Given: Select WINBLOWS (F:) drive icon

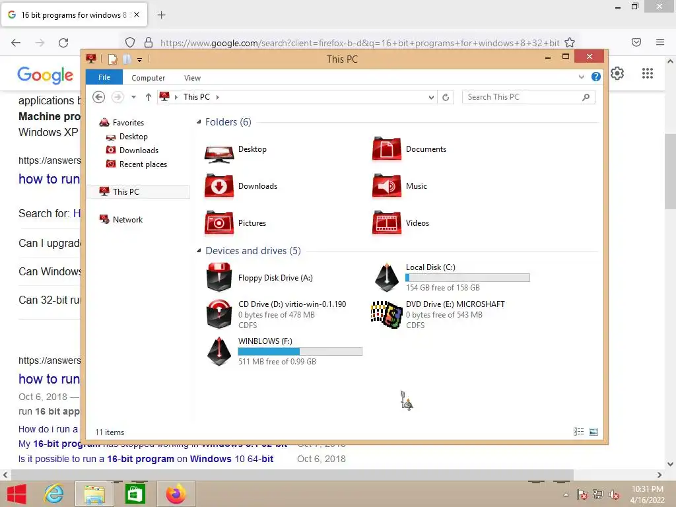Looking at the screenshot, I should coord(219,351).
